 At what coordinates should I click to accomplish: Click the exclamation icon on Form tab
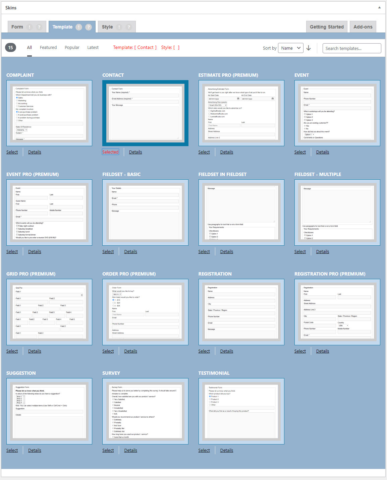tap(30, 27)
